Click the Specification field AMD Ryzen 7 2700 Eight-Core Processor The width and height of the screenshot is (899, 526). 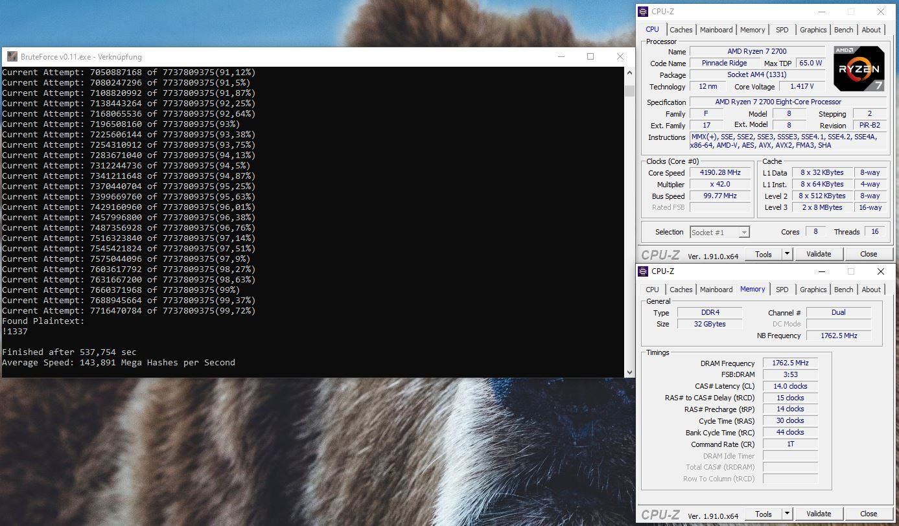(x=788, y=102)
